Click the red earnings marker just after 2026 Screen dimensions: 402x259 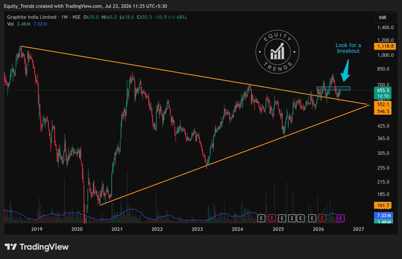click(322, 218)
